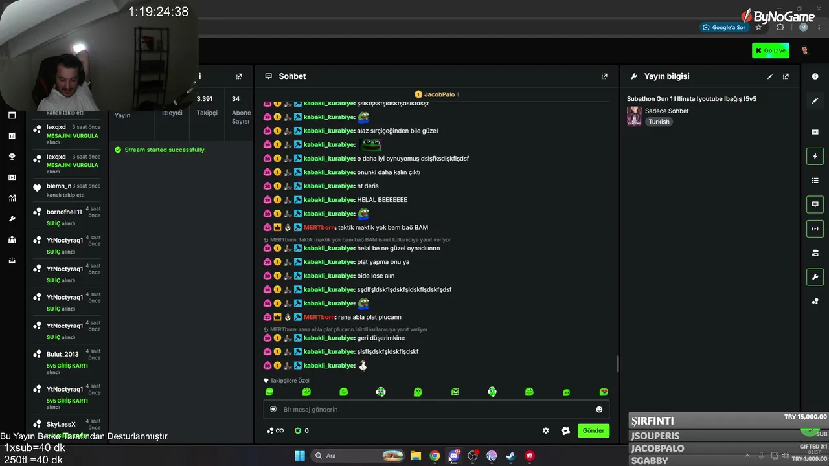Open the camera/host icon in the right sidebar
This screenshot has height=466, width=829.
[x=815, y=252]
